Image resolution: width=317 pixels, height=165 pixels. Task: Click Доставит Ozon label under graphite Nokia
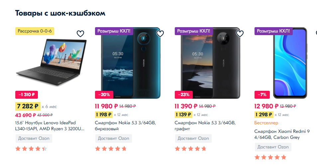coord(193,138)
